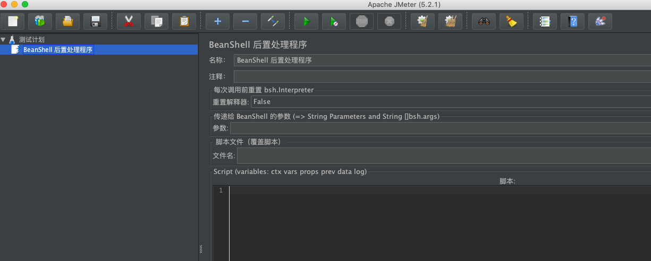Start the test with green play button
This screenshot has height=261, width=651.
pos(306,21)
